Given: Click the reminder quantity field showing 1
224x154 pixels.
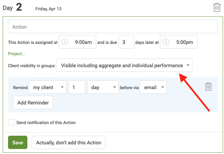Looking at the screenshot, I should pyautogui.click(x=77, y=87).
